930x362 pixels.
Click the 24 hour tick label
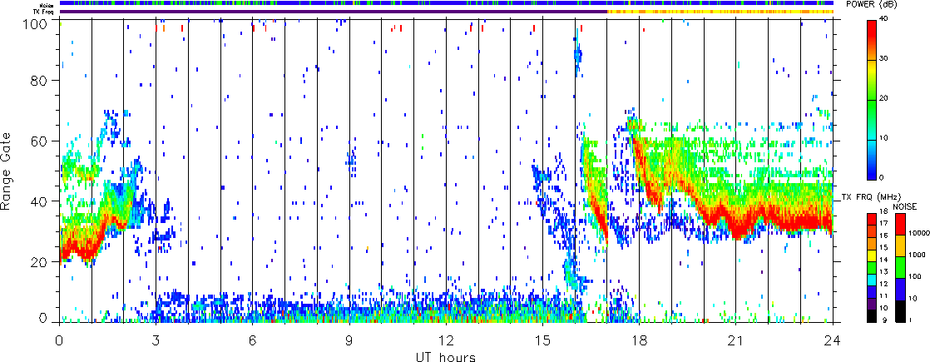point(832,340)
